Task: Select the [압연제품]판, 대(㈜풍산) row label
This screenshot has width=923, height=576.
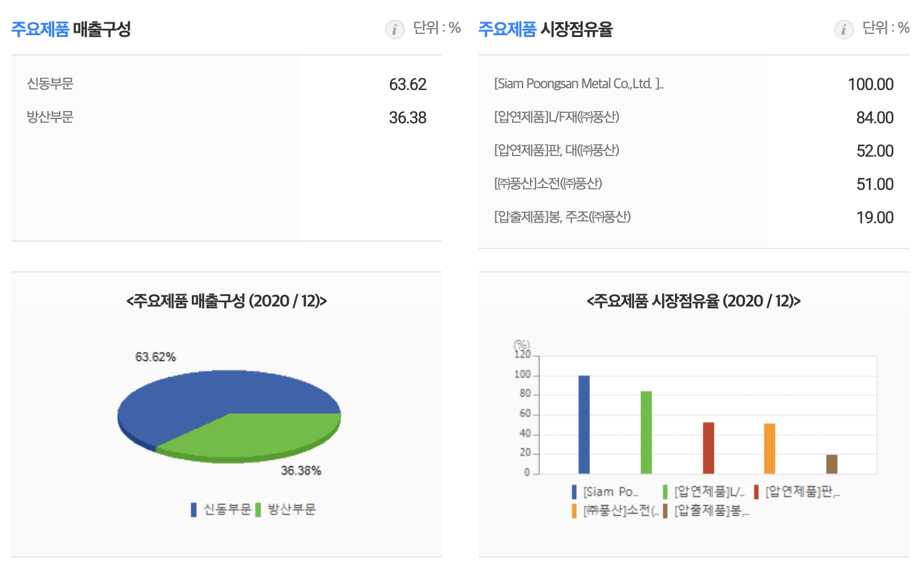Action: point(557,150)
